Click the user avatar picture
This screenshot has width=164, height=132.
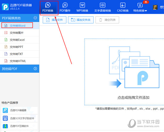pos(155,7)
